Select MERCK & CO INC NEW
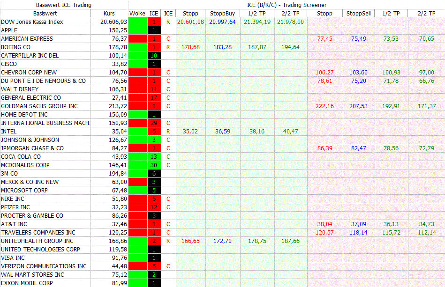445x287 pixels. tap(30, 182)
